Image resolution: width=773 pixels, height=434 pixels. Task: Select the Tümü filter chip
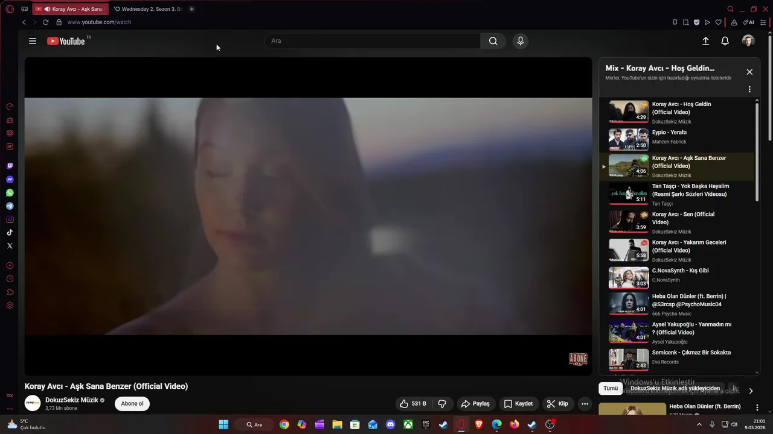[611, 389]
